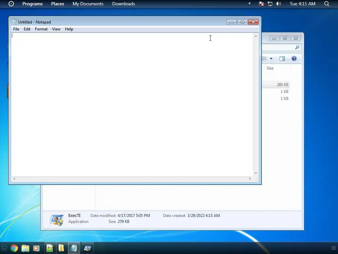Click the date modified value 4/17/2017 5:05 PM
The height and width of the screenshot is (254, 338).
pos(134,216)
